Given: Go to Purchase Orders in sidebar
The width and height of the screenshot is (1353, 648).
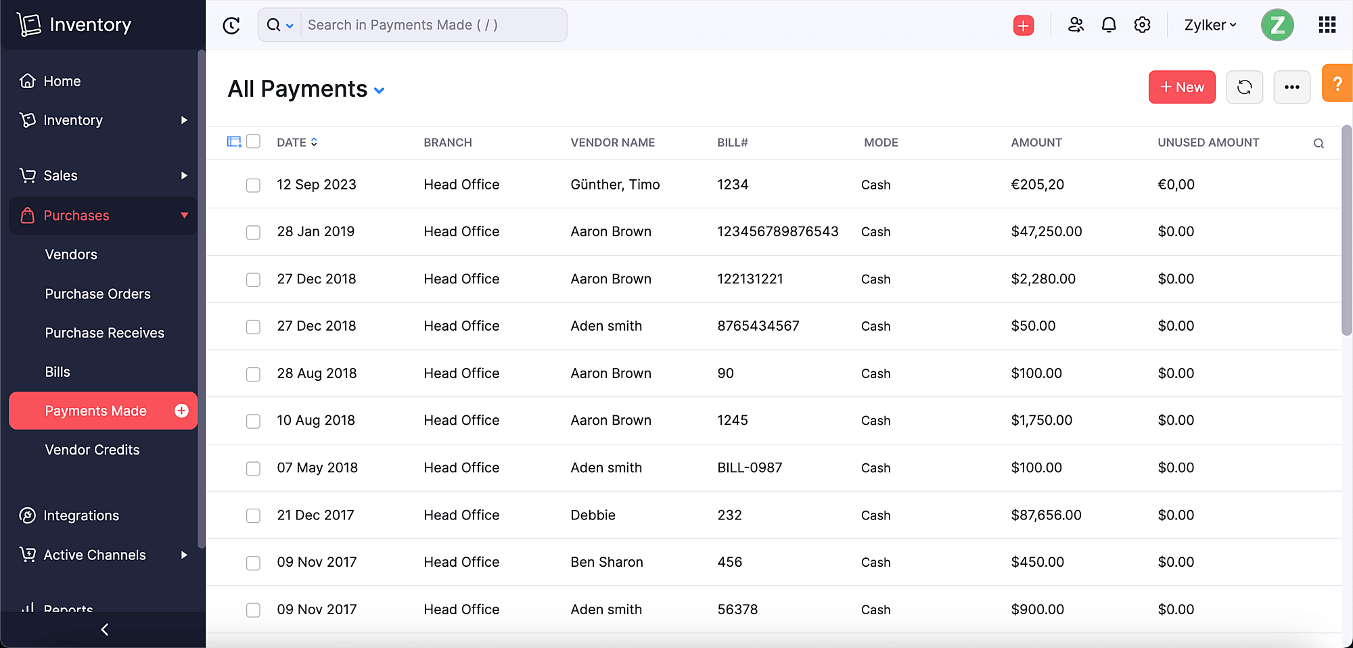Looking at the screenshot, I should point(97,294).
